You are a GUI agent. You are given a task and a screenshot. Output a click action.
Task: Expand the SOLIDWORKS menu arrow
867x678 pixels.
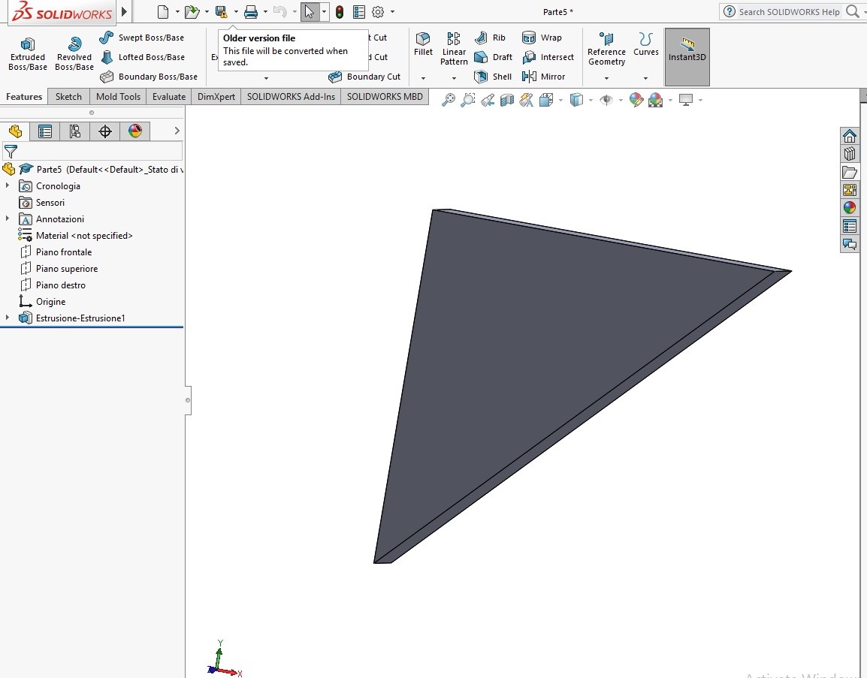(125, 11)
